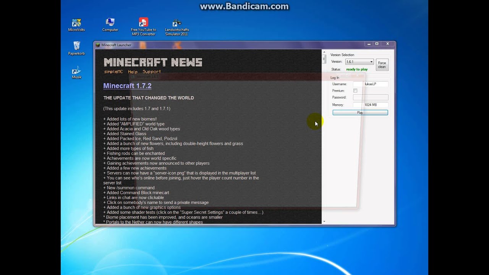Open the Papierkorb recycle bin icon
This screenshot has height=275, width=489.
76,49
